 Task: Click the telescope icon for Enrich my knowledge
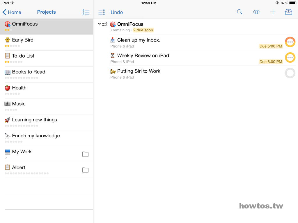point(7,136)
